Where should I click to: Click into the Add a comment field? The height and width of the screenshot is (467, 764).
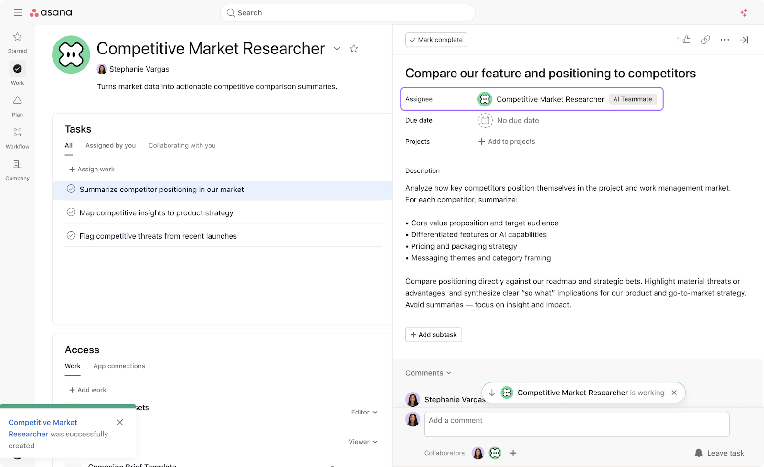[x=576, y=424]
